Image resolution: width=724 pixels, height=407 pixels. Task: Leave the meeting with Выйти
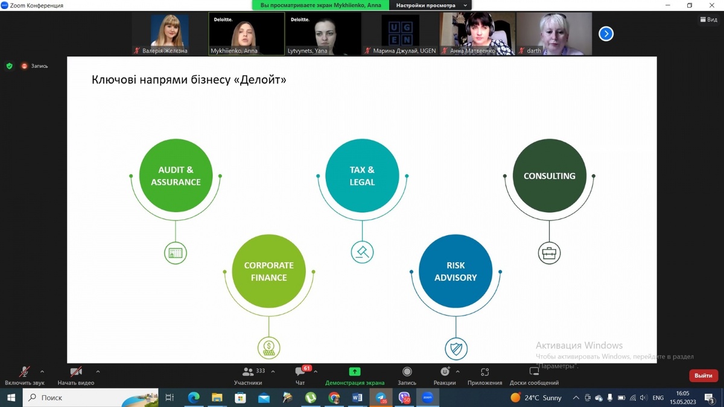(703, 376)
